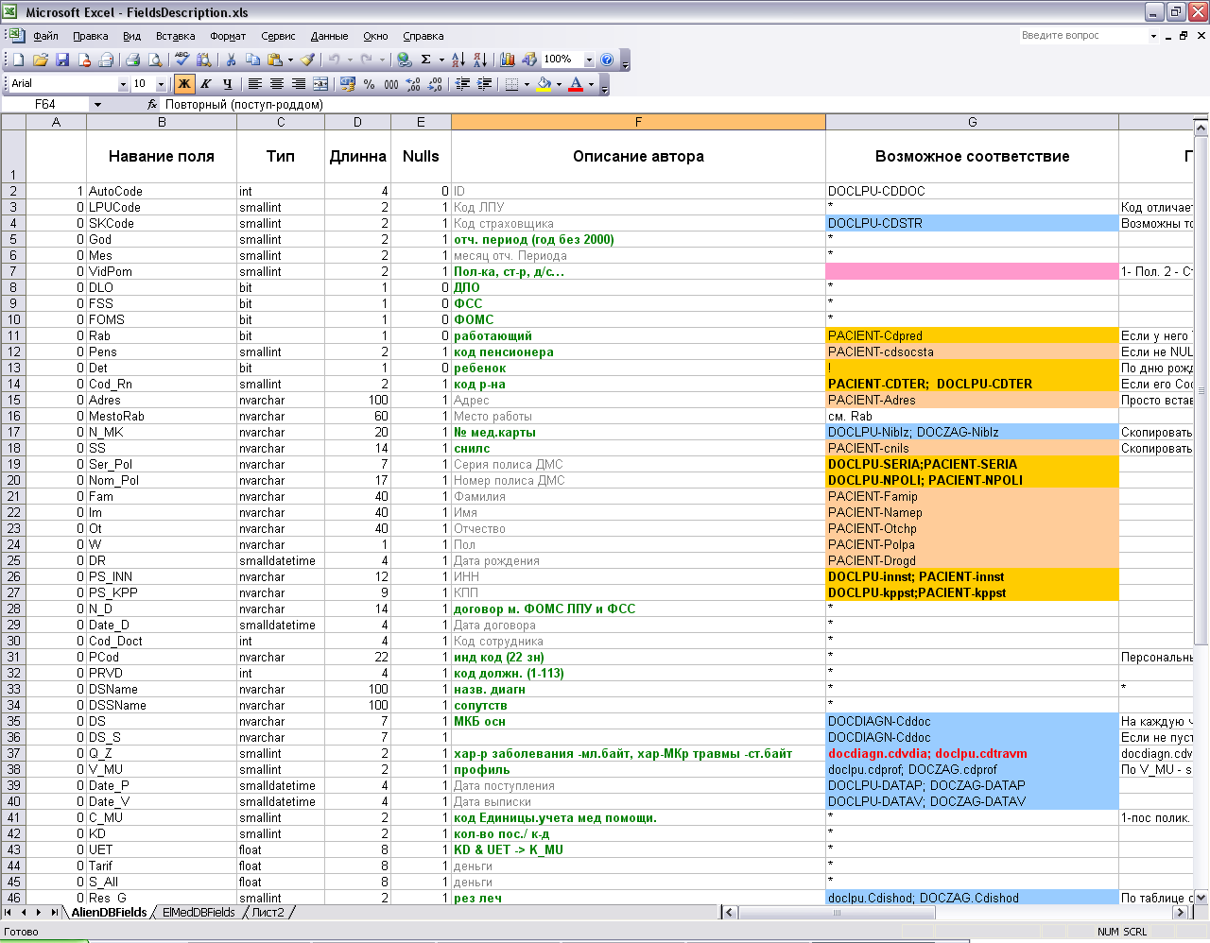Apply the Currency format icon
The width and height of the screenshot is (1210, 943).
pos(348,84)
